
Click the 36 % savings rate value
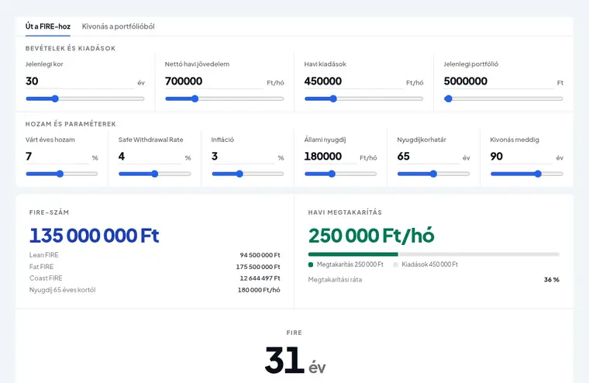(x=552, y=280)
